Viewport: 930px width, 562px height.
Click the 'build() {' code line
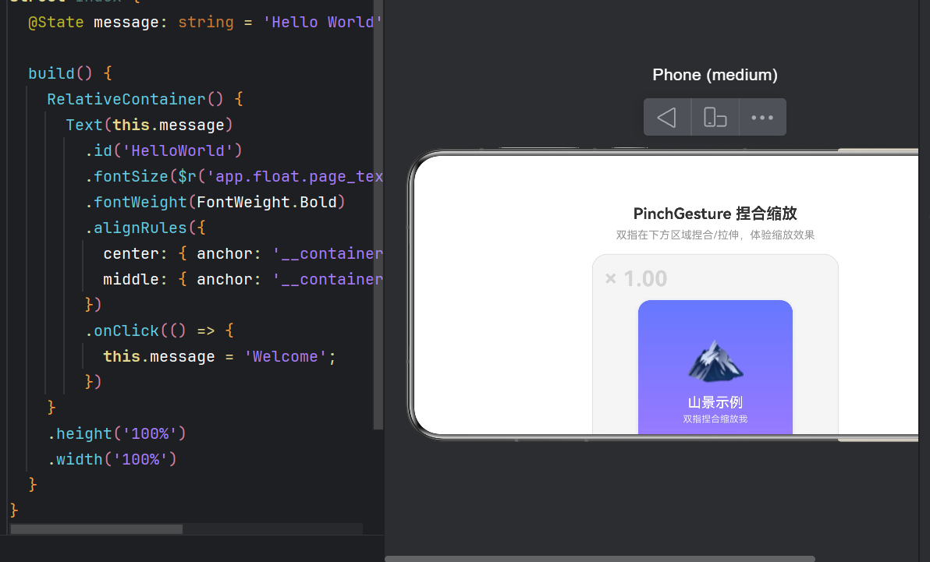pos(70,73)
